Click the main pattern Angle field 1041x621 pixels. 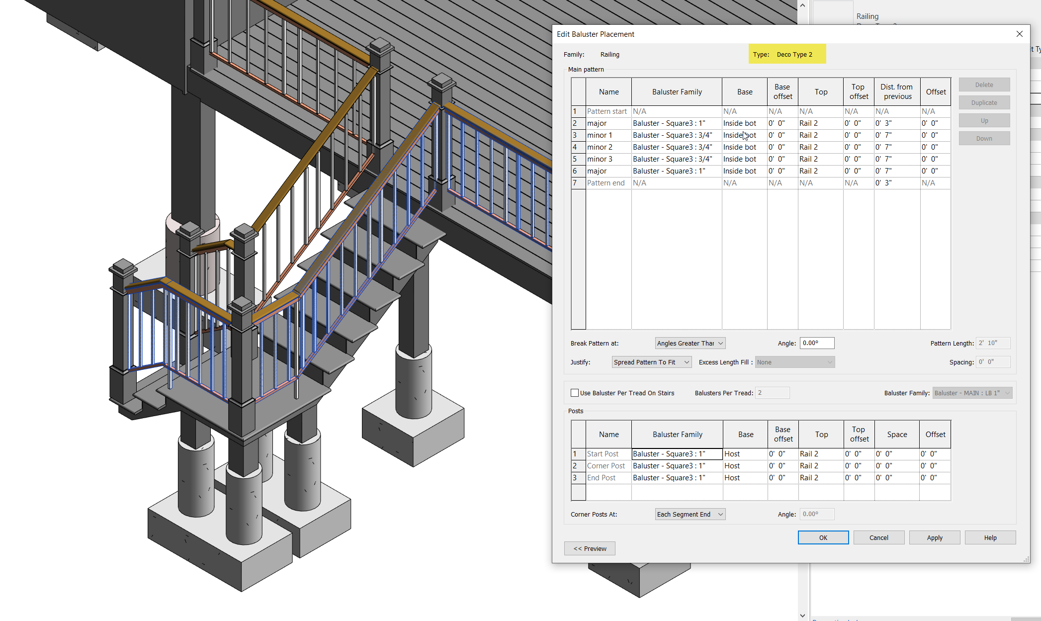pyautogui.click(x=816, y=343)
